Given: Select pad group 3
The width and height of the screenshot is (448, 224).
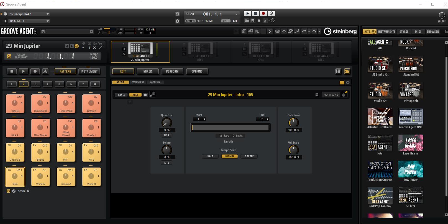Looking at the screenshot, I should (x=35, y=84).
